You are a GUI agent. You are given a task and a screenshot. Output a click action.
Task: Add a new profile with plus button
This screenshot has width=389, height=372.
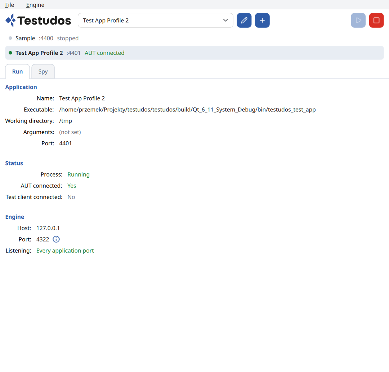(262, 20)
